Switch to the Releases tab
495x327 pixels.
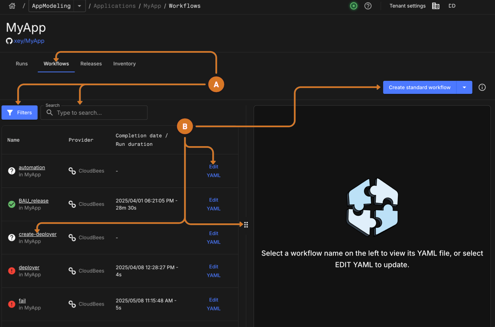coord(91,64)
